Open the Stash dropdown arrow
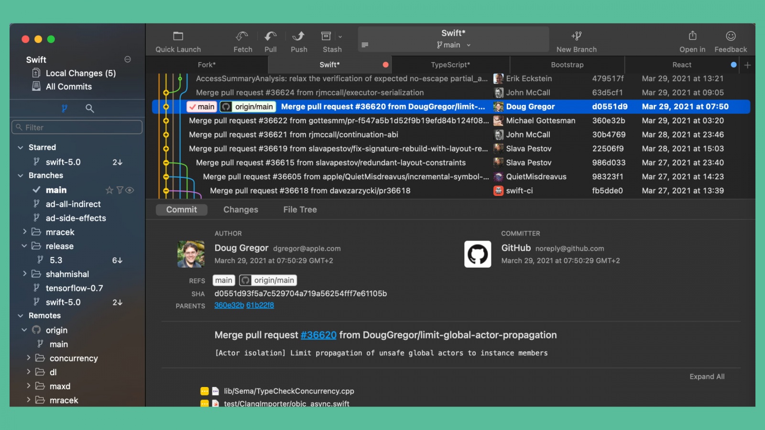The image size is (765, 430). pos(340,36)
